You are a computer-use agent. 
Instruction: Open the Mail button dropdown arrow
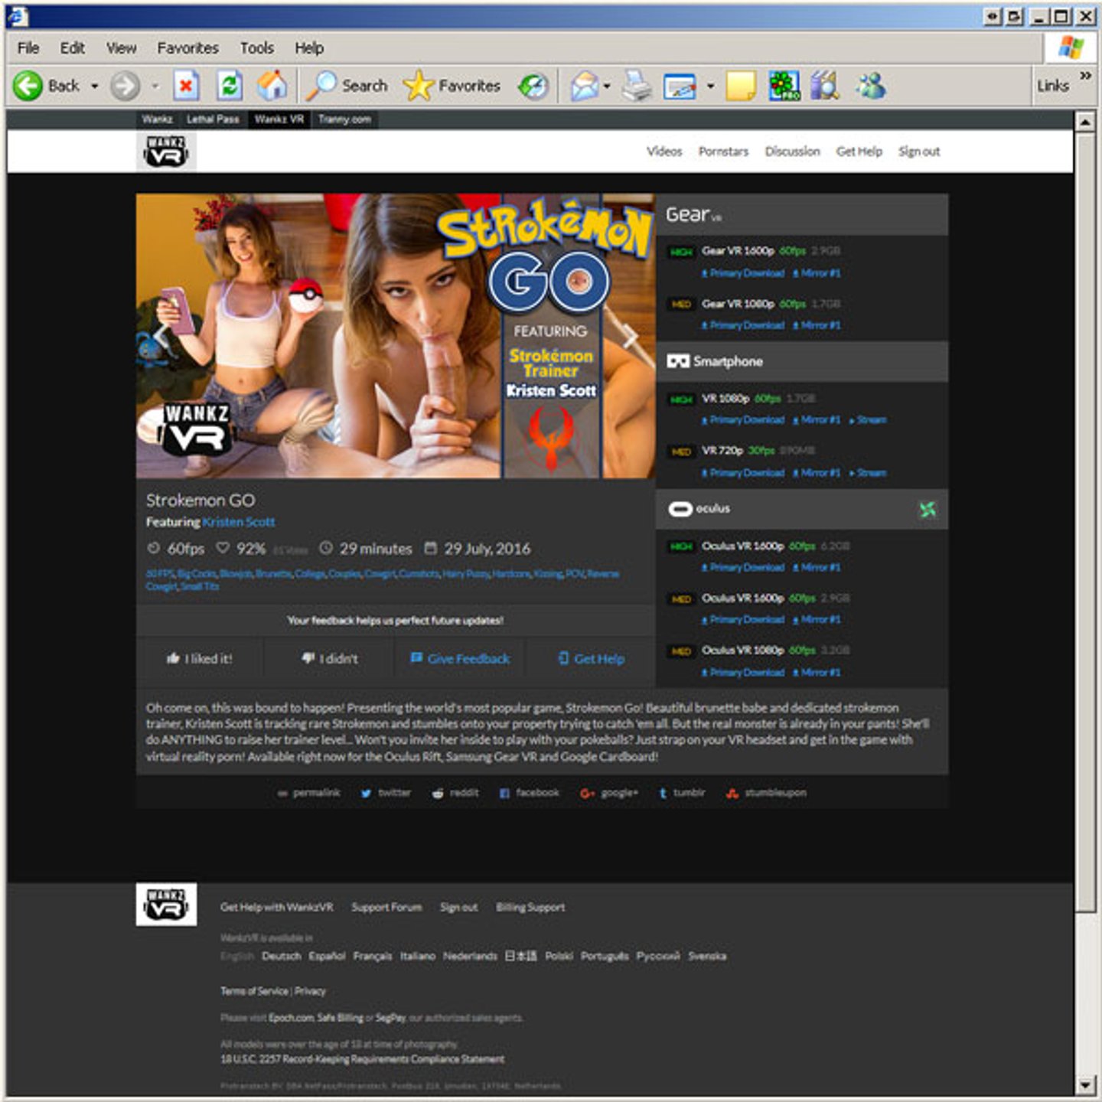pyautogui.click(x=607, y=86)
